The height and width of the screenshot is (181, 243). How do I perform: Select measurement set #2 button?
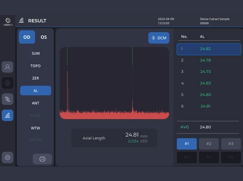209,144
